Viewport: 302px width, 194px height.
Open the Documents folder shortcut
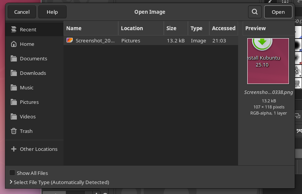(33, 58)
